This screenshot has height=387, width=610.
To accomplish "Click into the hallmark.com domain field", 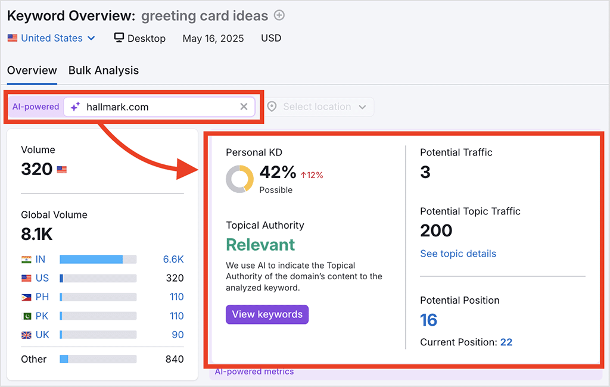I will [159, 107].
